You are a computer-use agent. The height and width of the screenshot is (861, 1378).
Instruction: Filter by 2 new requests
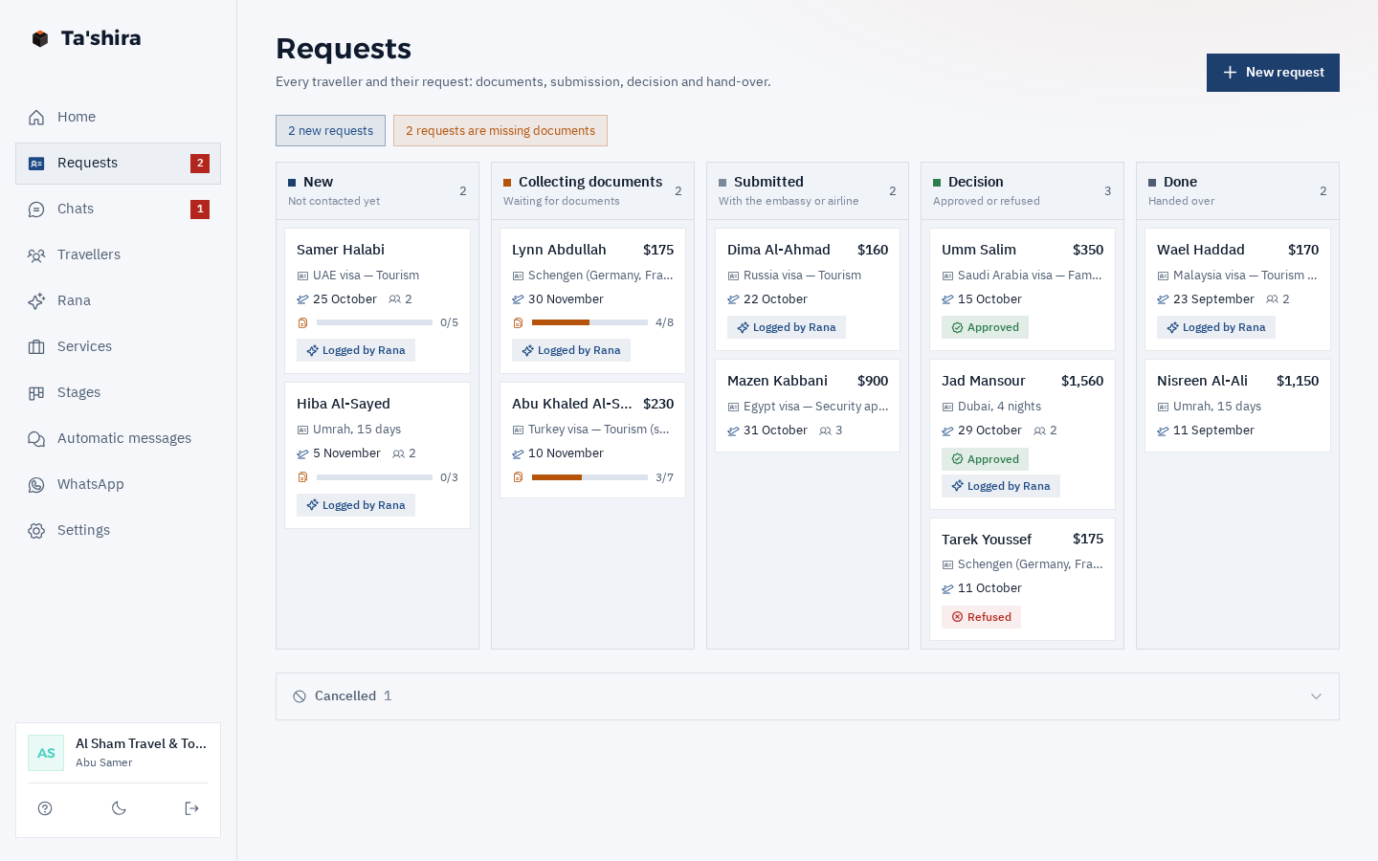point(330,131)
